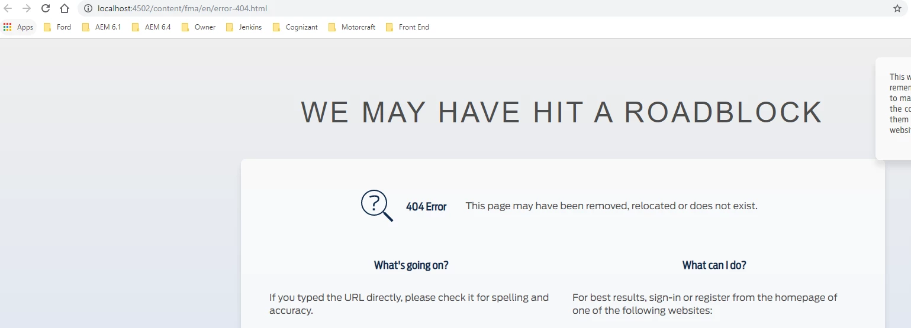Open the Front End bookmarks folder
This screenshot has width=911, height=328.
407,27
